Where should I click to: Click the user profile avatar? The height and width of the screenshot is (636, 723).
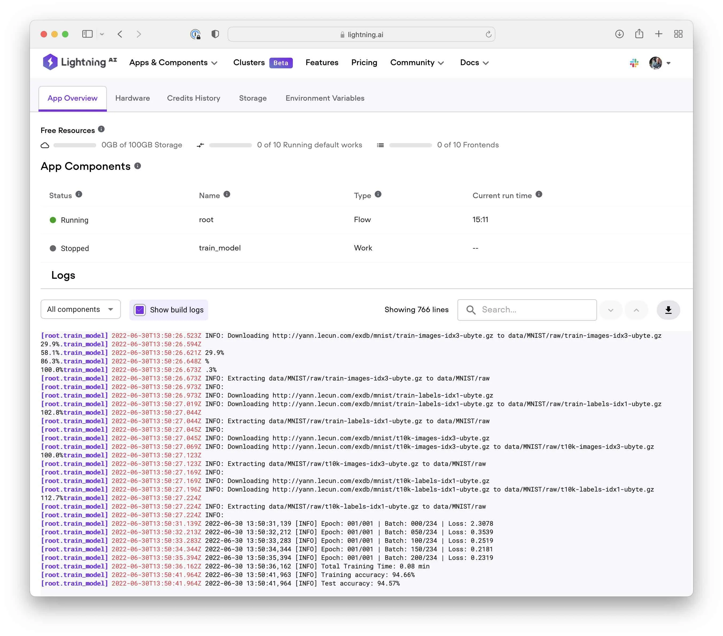655,63
